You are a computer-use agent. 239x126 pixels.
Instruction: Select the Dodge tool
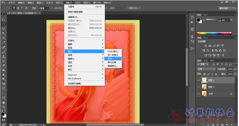click(3, 79)
